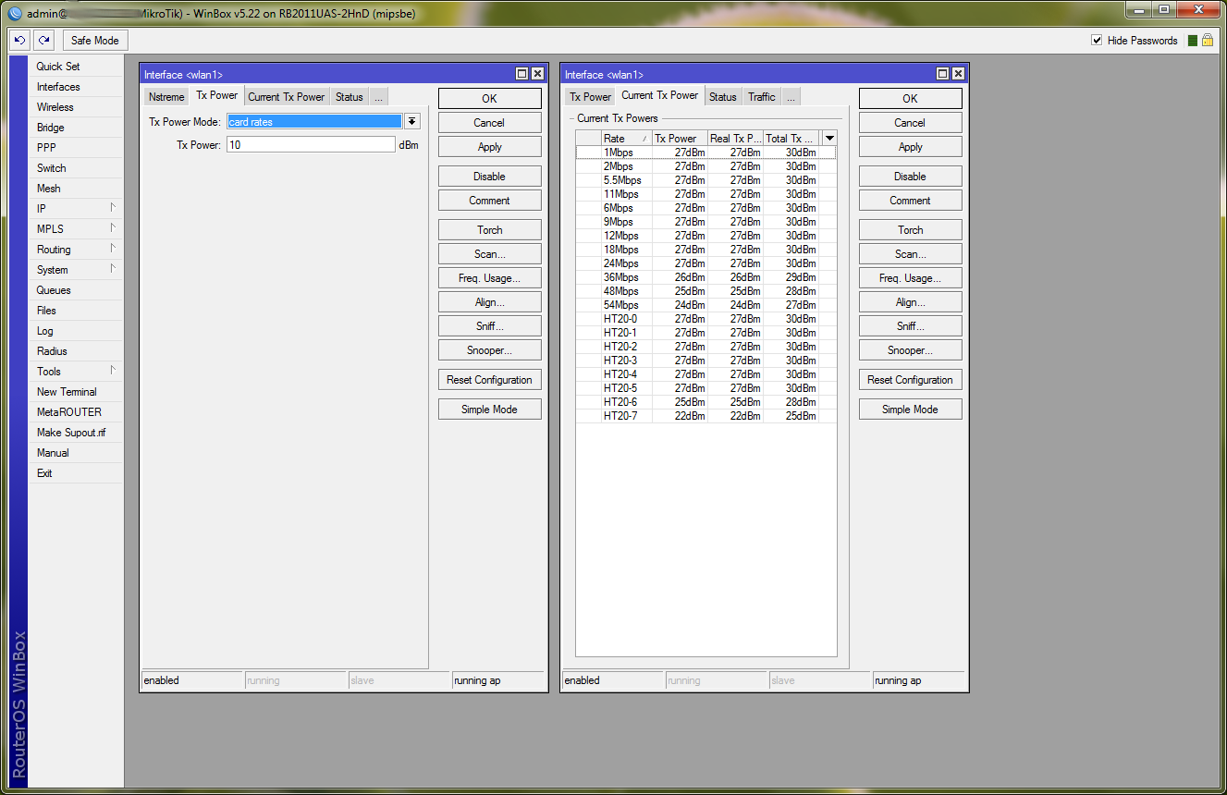Open Bridge menu item
The width and height of the screenshot is (1227, 795).
click(76, 128)
